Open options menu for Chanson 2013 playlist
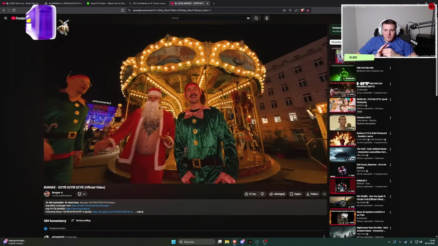The height and width of the screenshot is (246, 438). pos(390,118)
